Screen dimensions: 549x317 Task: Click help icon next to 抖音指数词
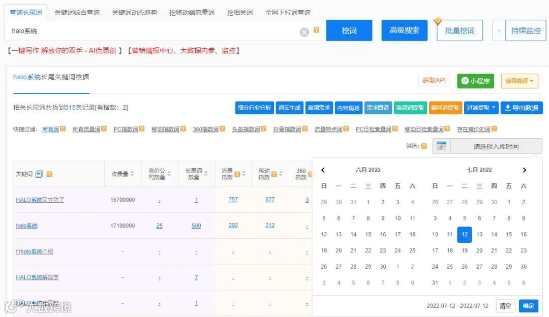point(304,129)
